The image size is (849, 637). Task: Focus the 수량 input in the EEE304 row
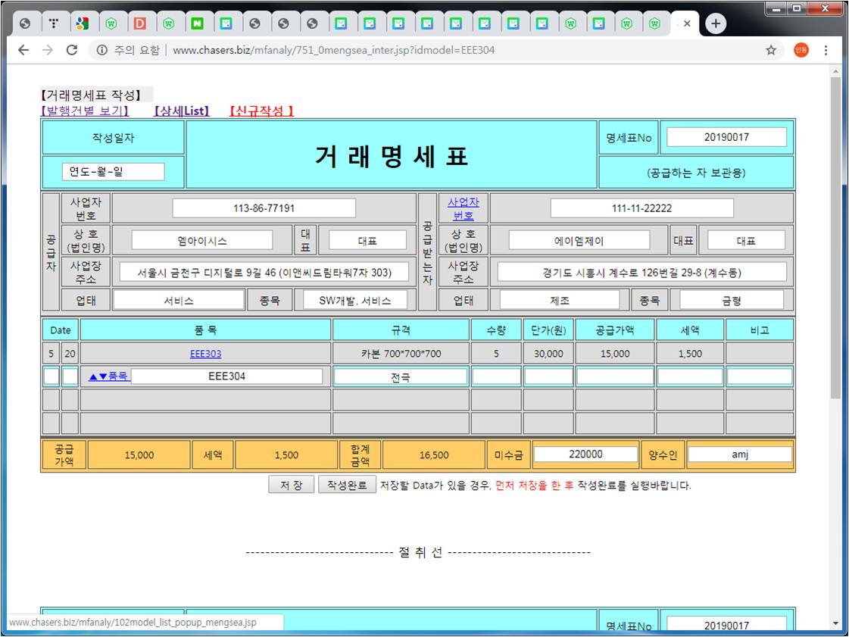pos(496,376)
